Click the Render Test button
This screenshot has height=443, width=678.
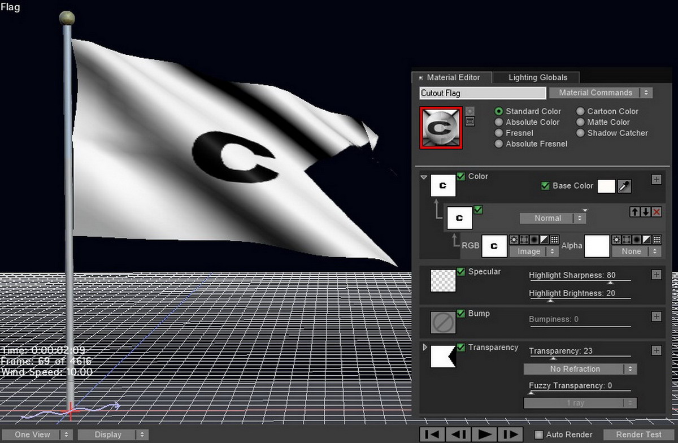[x=639, y=435]
